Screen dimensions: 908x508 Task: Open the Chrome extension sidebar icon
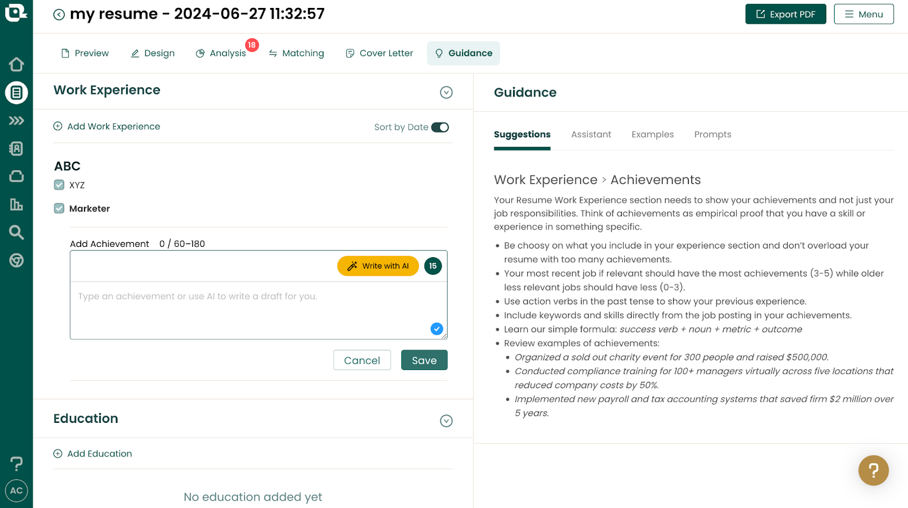16,260
